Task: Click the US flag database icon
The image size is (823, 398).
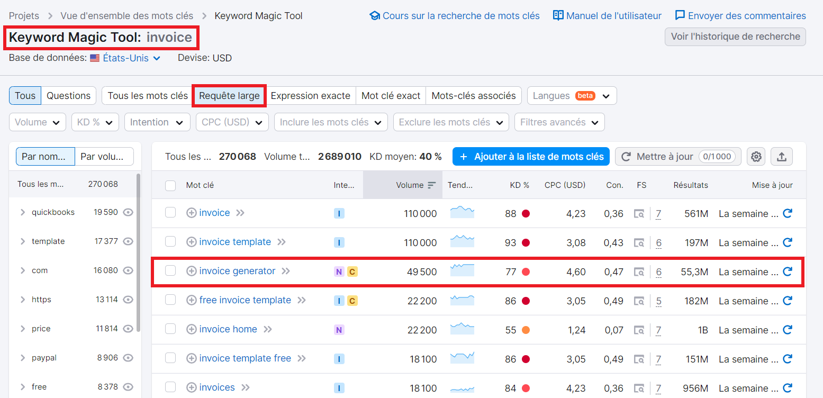Action: click(94, 58)
